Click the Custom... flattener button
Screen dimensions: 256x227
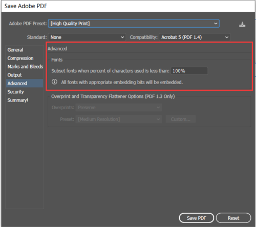(181, 119)
